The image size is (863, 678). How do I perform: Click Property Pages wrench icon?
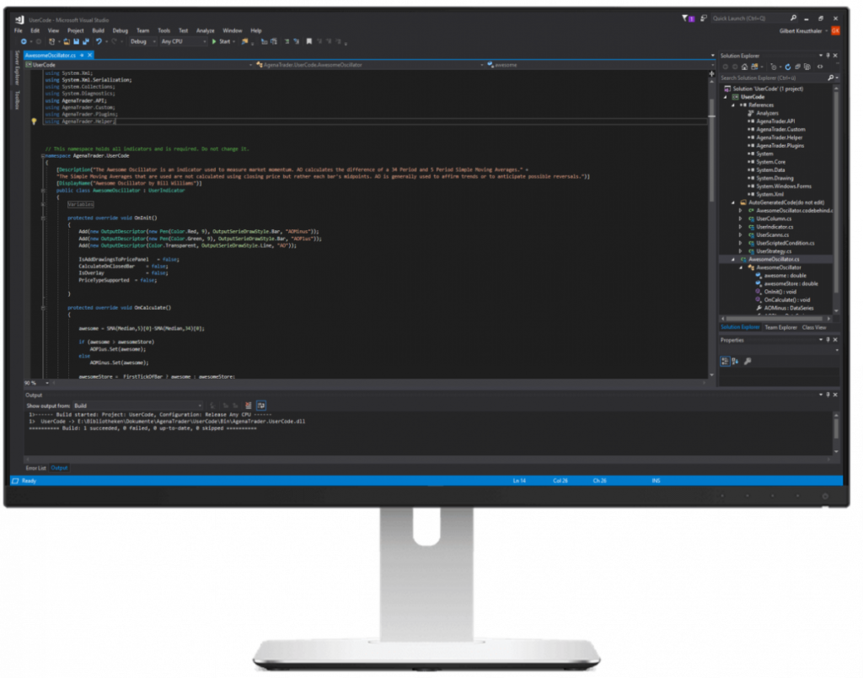748,362
